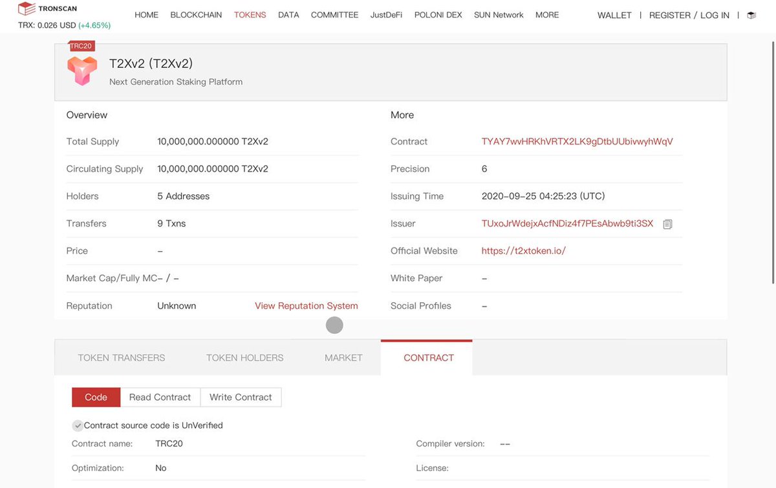Open the WALLET link
Viewport: 776px width, 488px height.
click(614, 15)
